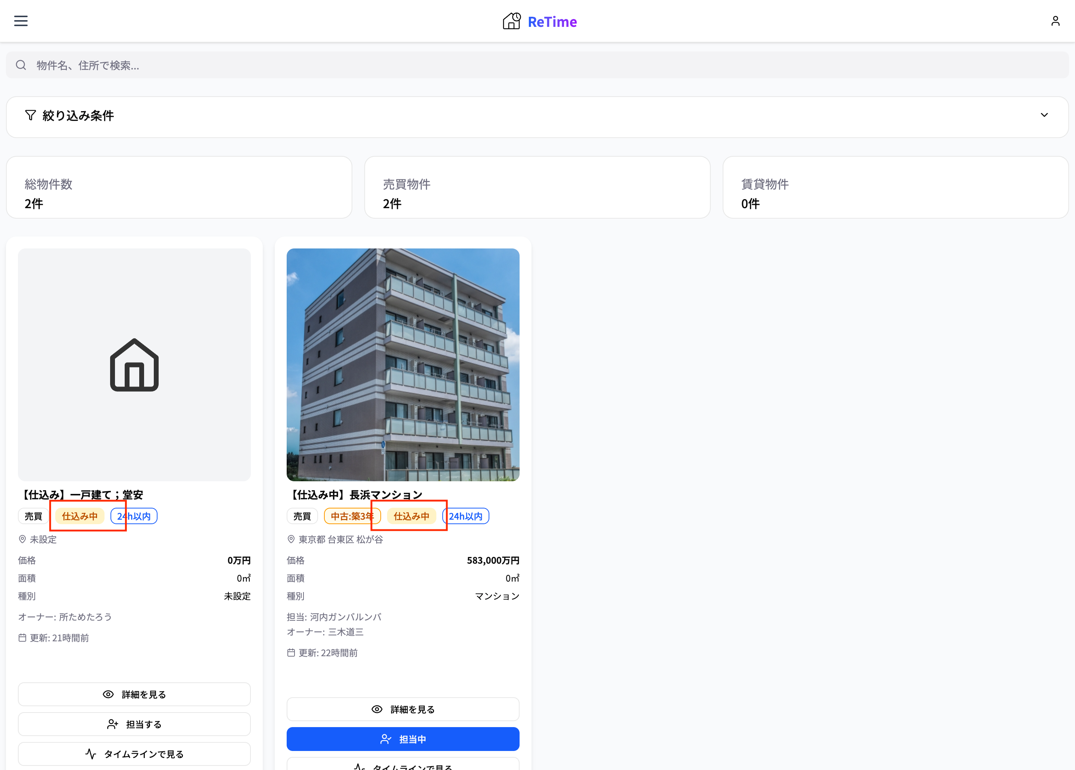This screenshot has width=1075, height=770.
Task: Open the user profile icon
Action: (1055, 21)
